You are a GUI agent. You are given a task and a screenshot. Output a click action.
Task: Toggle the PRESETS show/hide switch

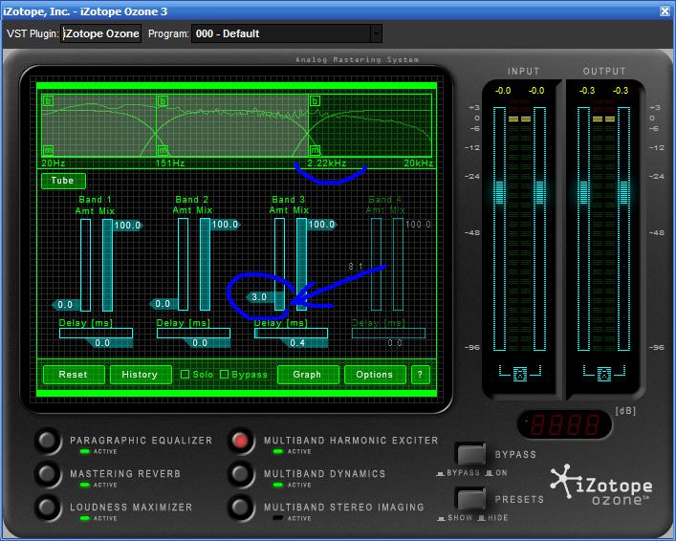point(469,499)
